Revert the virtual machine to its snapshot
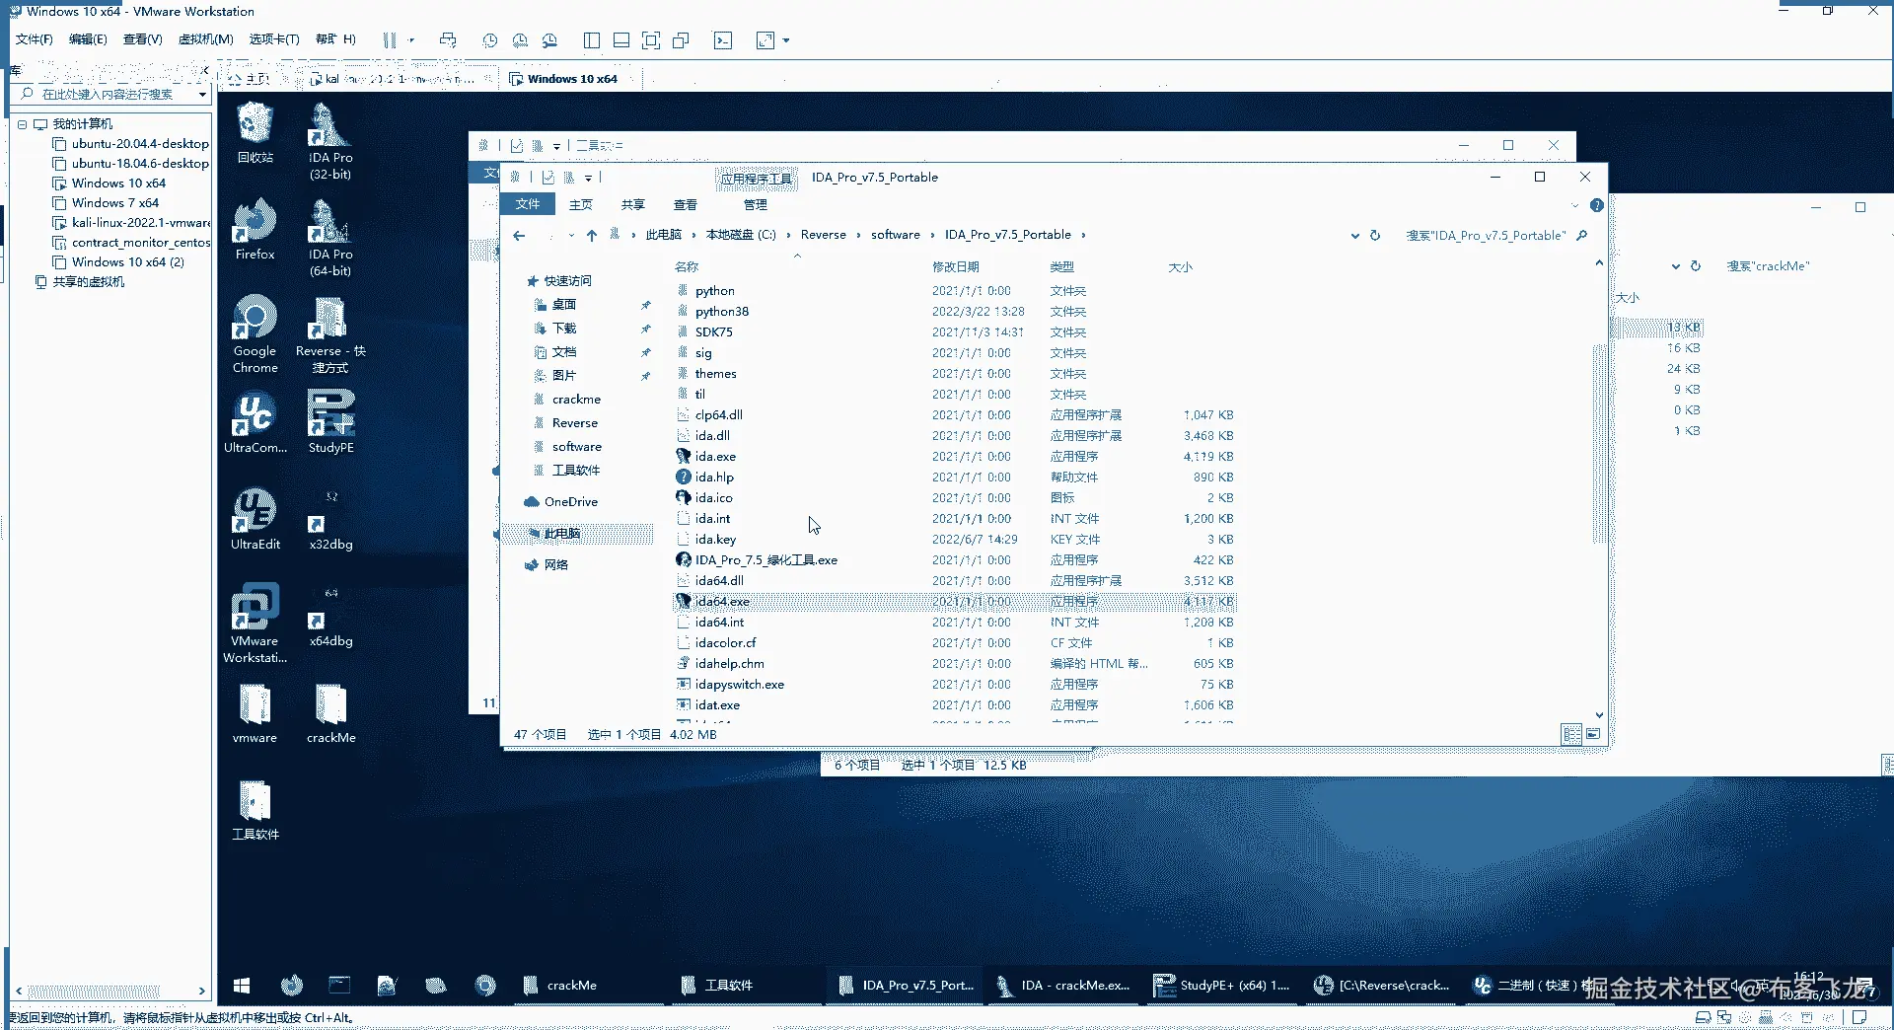The height and width of the screenshot is (1030, 1894). (520, 40)
